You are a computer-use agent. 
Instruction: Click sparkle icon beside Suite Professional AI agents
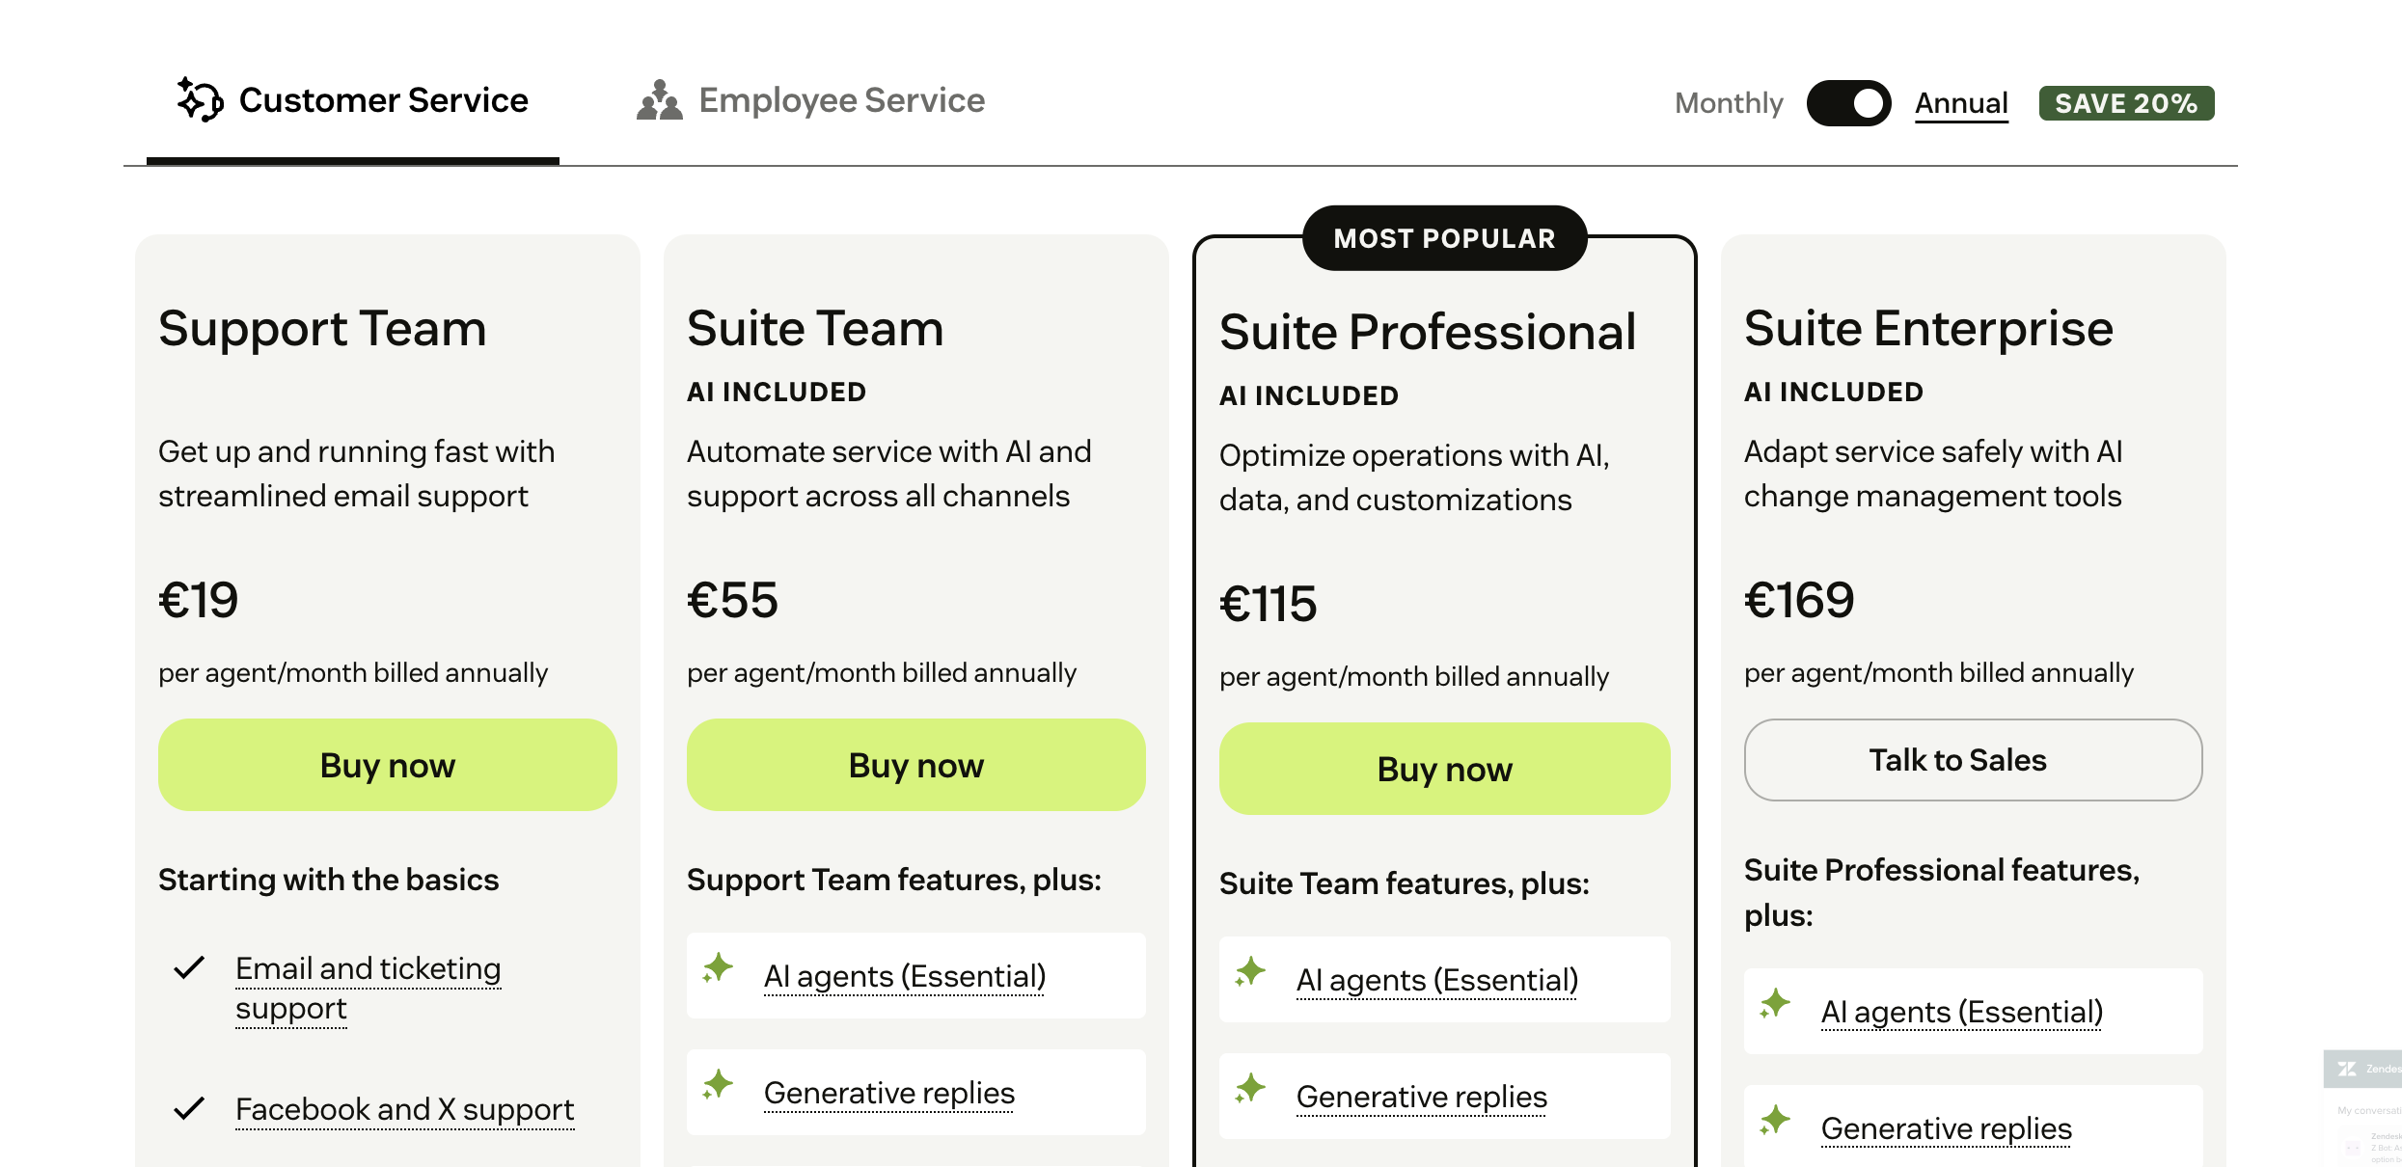1250,974
